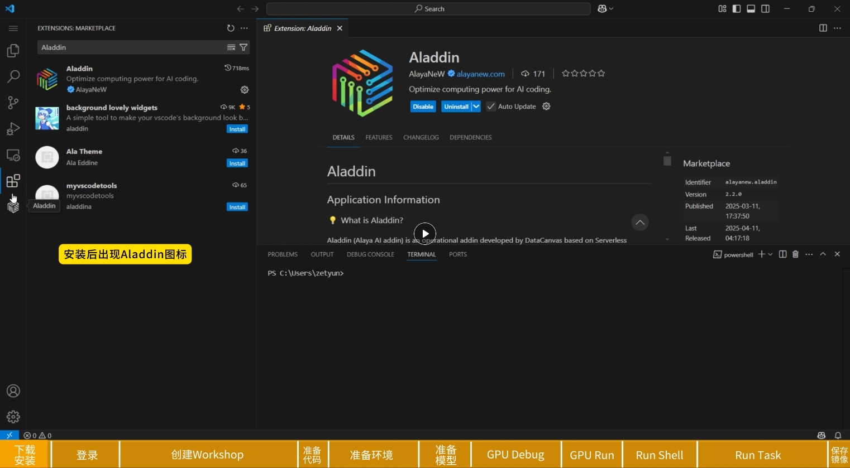Click the Disable extension button

(423, 107)
